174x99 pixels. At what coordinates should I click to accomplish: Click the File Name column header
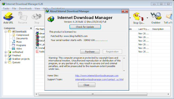[x=40, y=29]
